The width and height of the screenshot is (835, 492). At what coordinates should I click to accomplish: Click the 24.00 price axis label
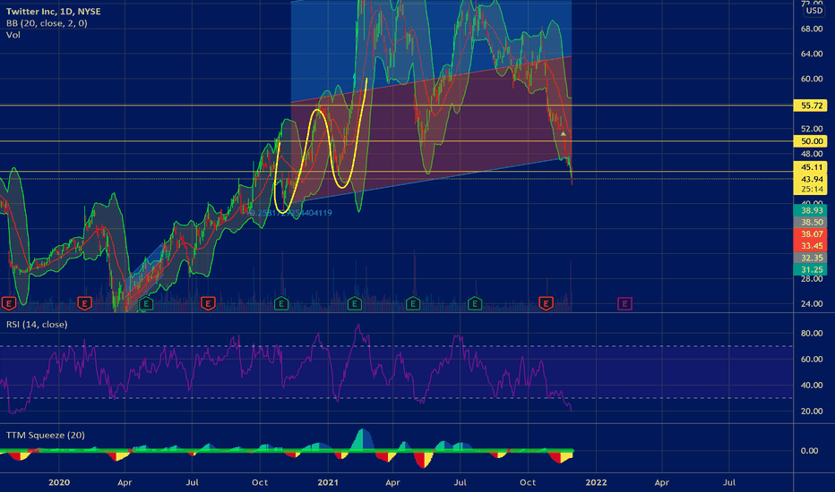[x=812, y=304]
